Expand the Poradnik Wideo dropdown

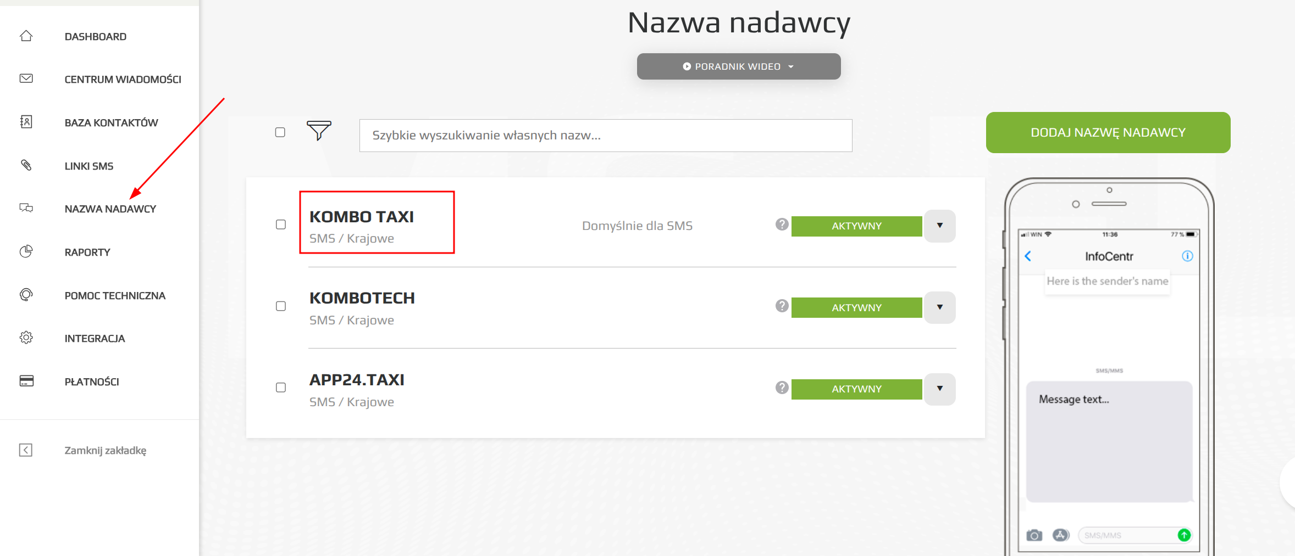738,66
